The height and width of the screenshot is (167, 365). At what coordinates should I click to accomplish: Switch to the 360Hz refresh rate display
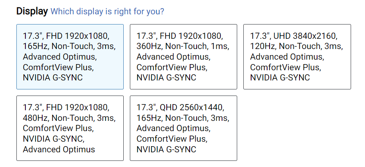(184, 57)
